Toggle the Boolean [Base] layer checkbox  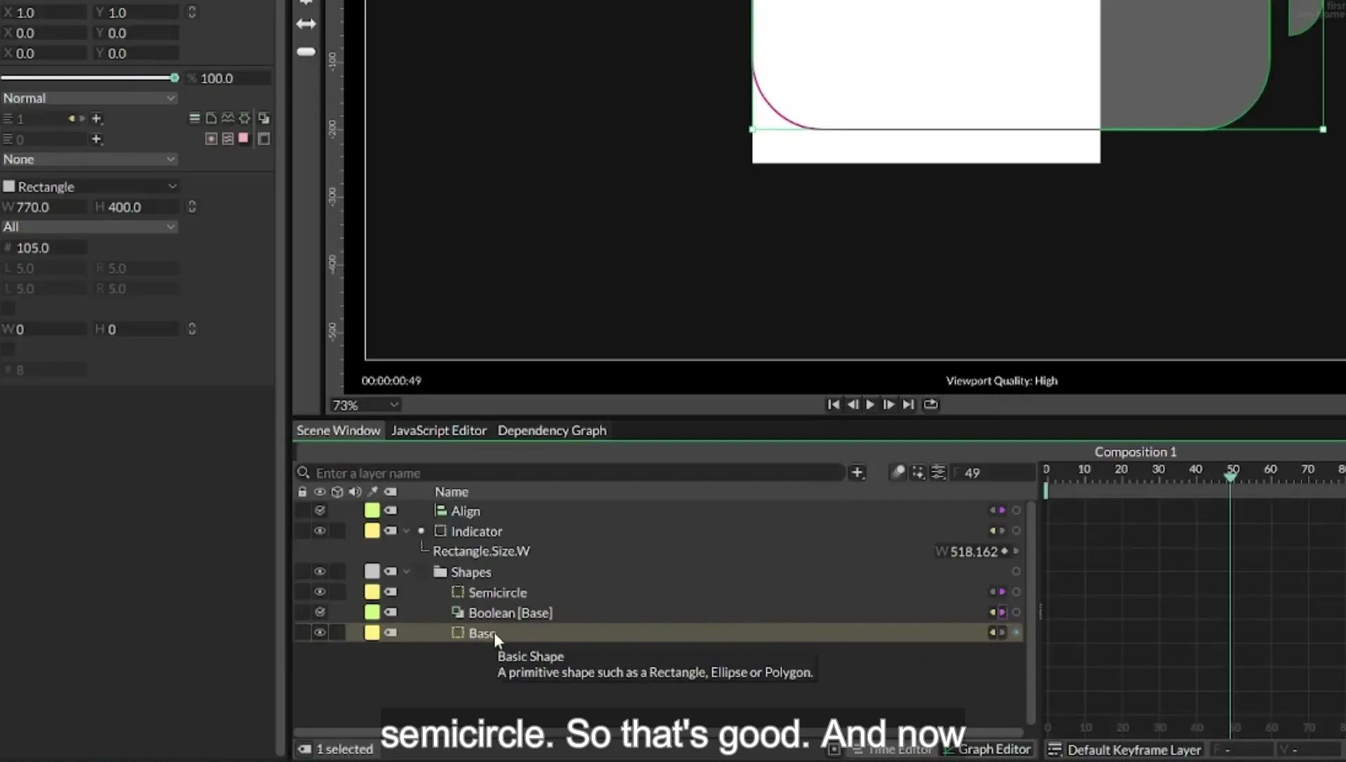tap(320, 613)
